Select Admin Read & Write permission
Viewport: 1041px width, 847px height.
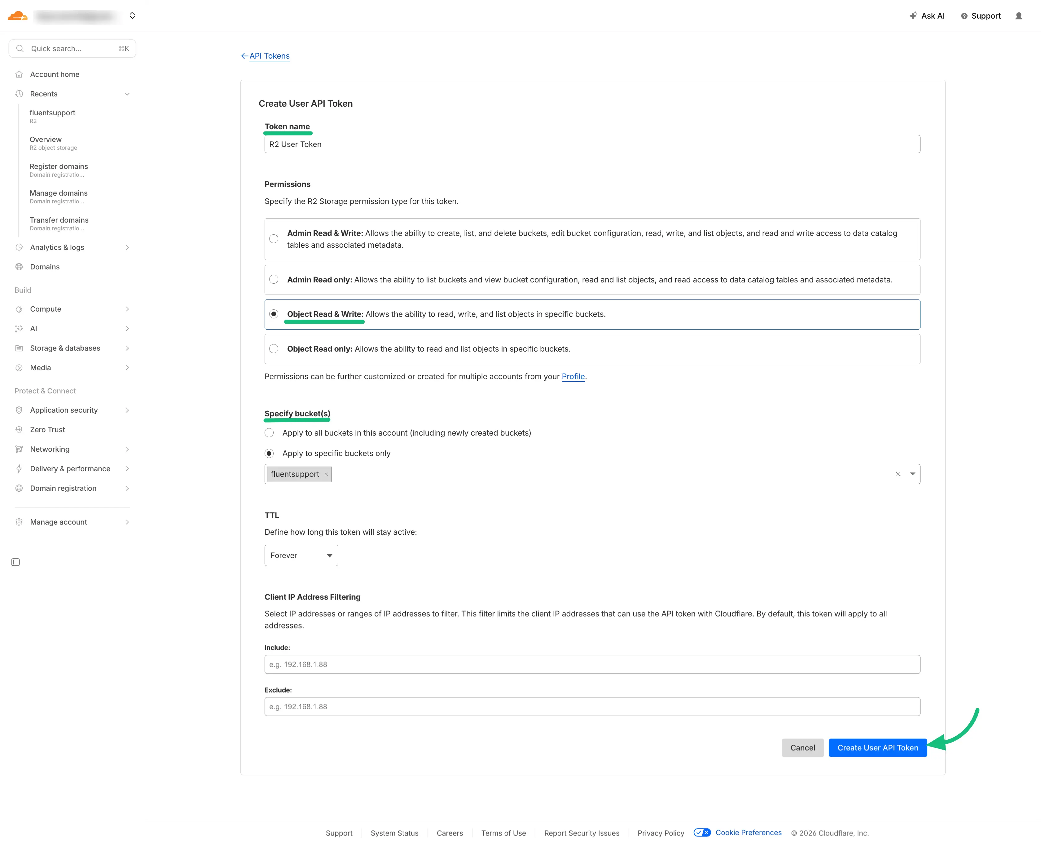tap(274, 239)
